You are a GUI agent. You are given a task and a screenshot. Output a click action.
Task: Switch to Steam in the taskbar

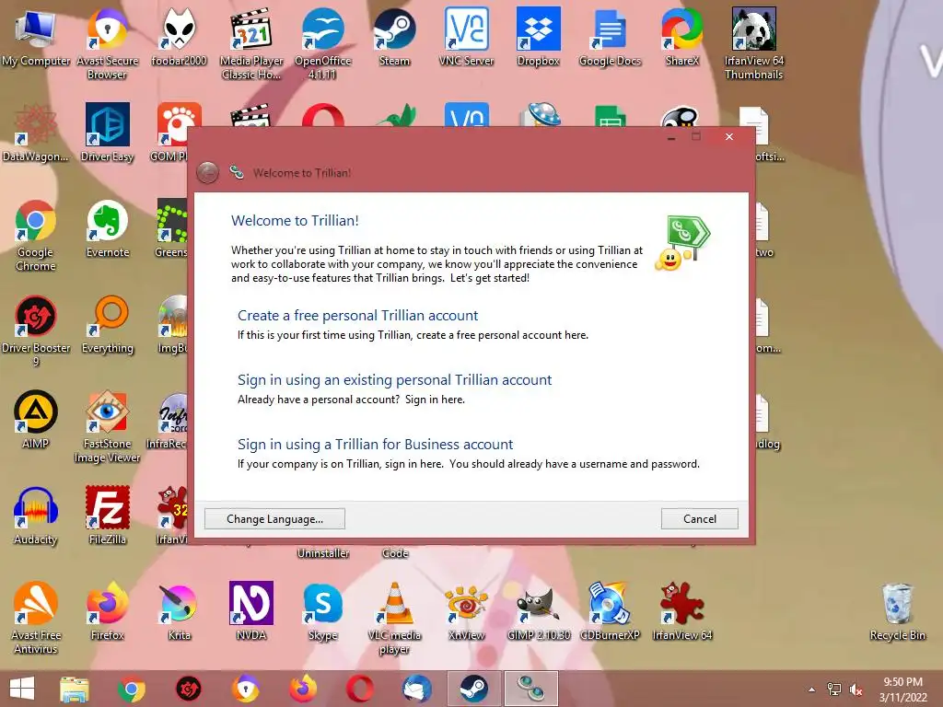coord(474,689)
